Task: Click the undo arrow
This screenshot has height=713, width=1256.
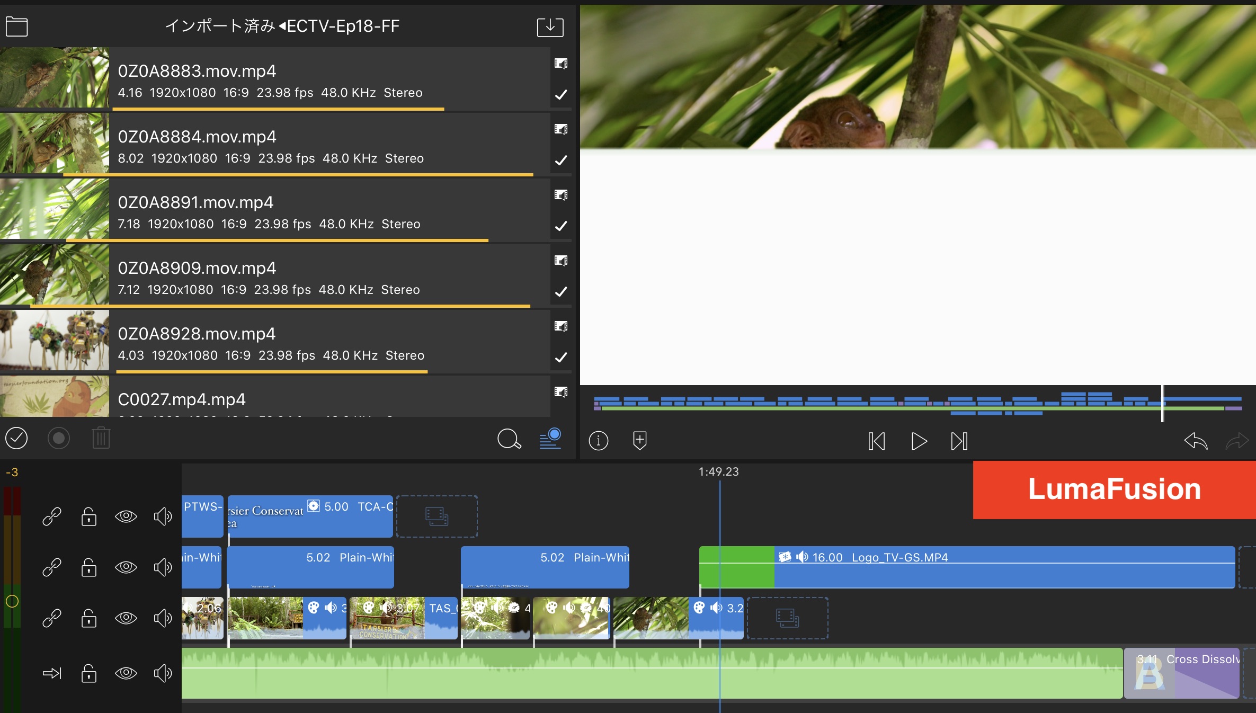Action: point(1196,441)
